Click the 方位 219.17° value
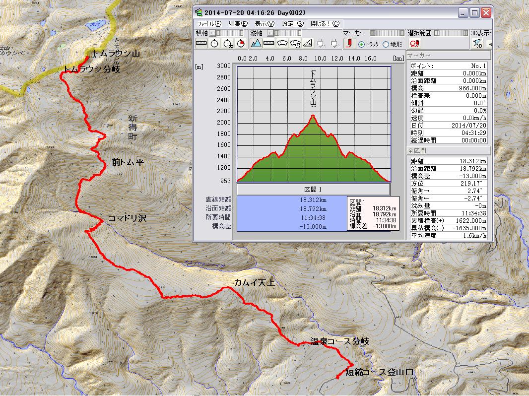Viewport: 529px width, 396px height. point(471,184)
